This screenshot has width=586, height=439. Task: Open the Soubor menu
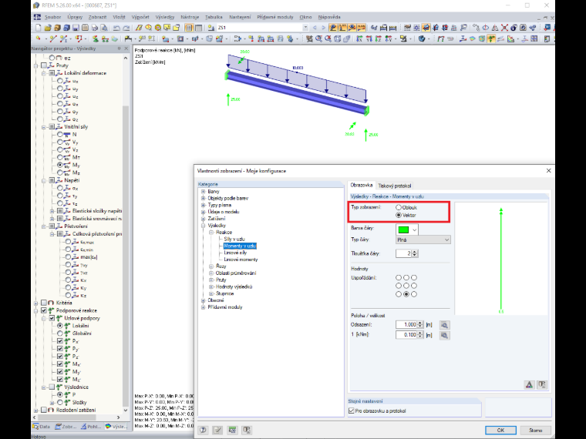coord(52,17)
